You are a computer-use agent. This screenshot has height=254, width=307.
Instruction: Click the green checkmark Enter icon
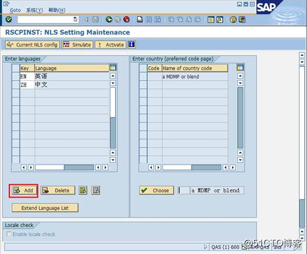click(9, 19)
